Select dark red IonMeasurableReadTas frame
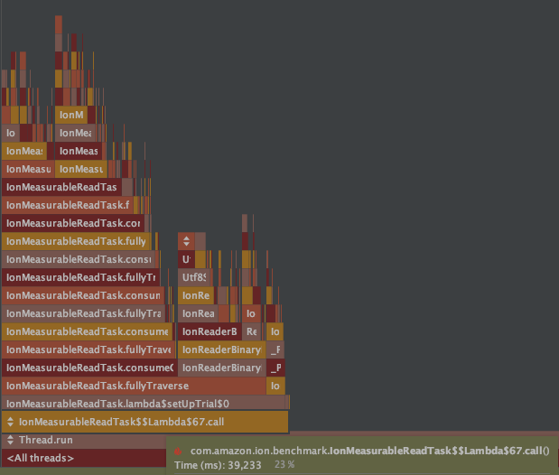 pos(61,187)
